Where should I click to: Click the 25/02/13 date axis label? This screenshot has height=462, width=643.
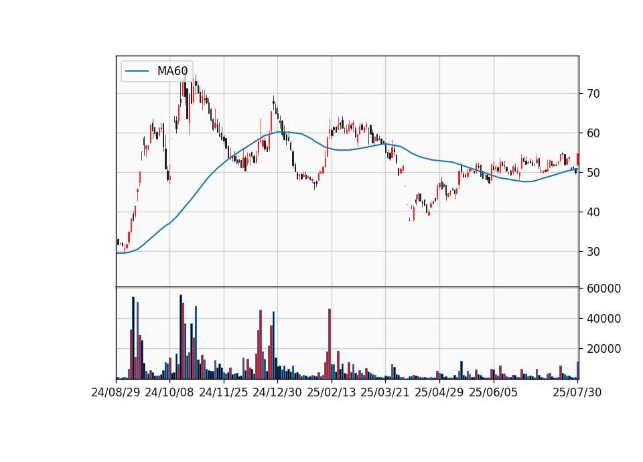tap(332, 392)
